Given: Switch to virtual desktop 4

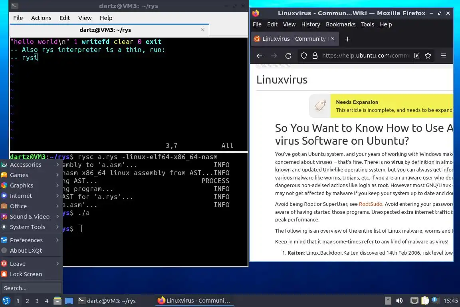Looking at the screenshot, I should pos(46,301).
